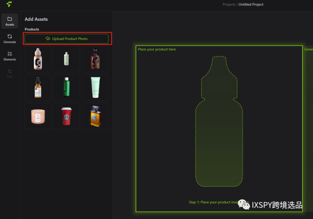
Task: Select the dark green bottle product
Action: [x=66, y=87]
